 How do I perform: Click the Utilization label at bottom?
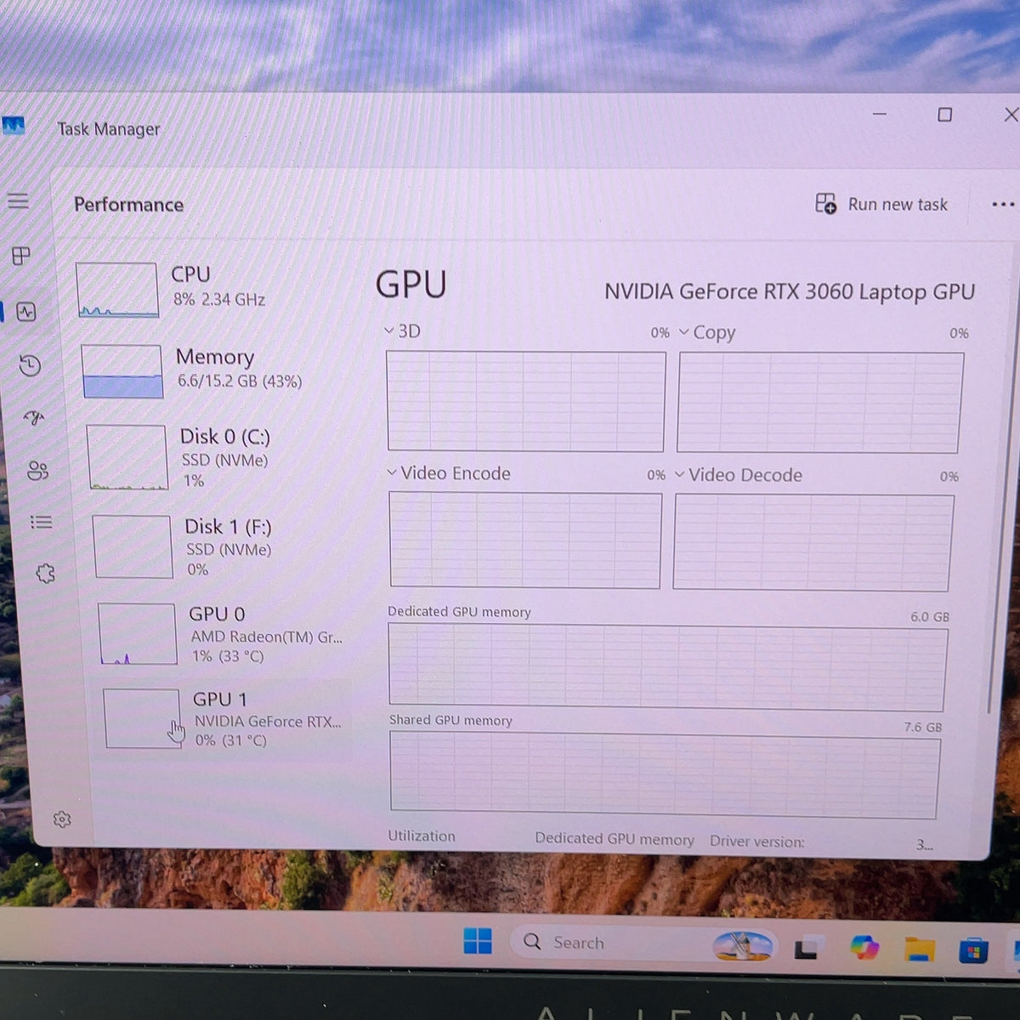pos(422,836)
